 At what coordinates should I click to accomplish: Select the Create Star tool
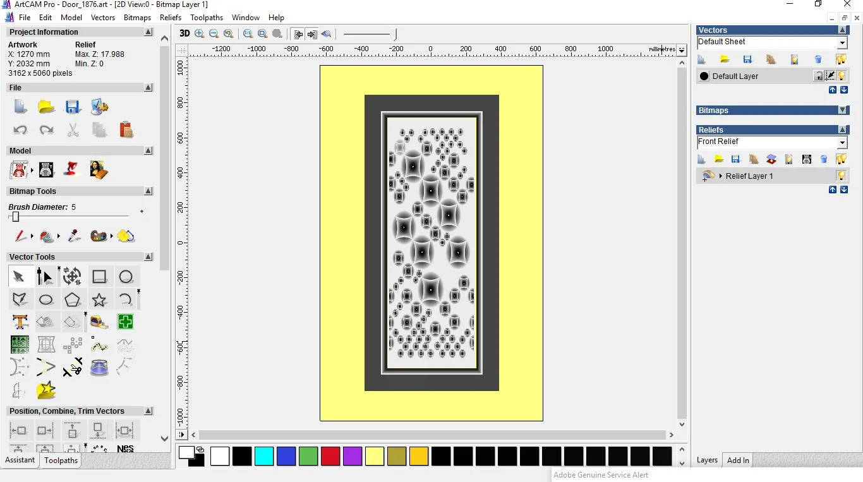click(99, 299)
